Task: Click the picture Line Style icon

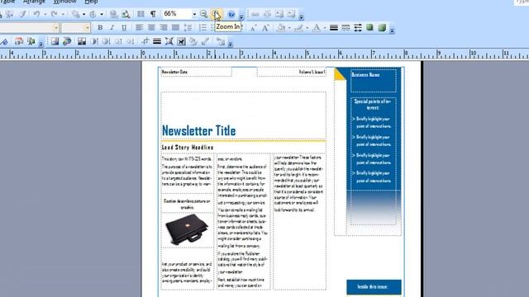Action: click(157, 41)
